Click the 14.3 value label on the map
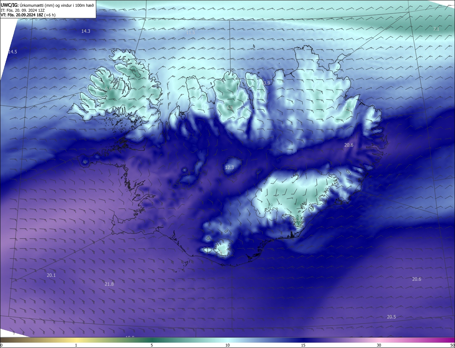 click(x=86, y=31)
